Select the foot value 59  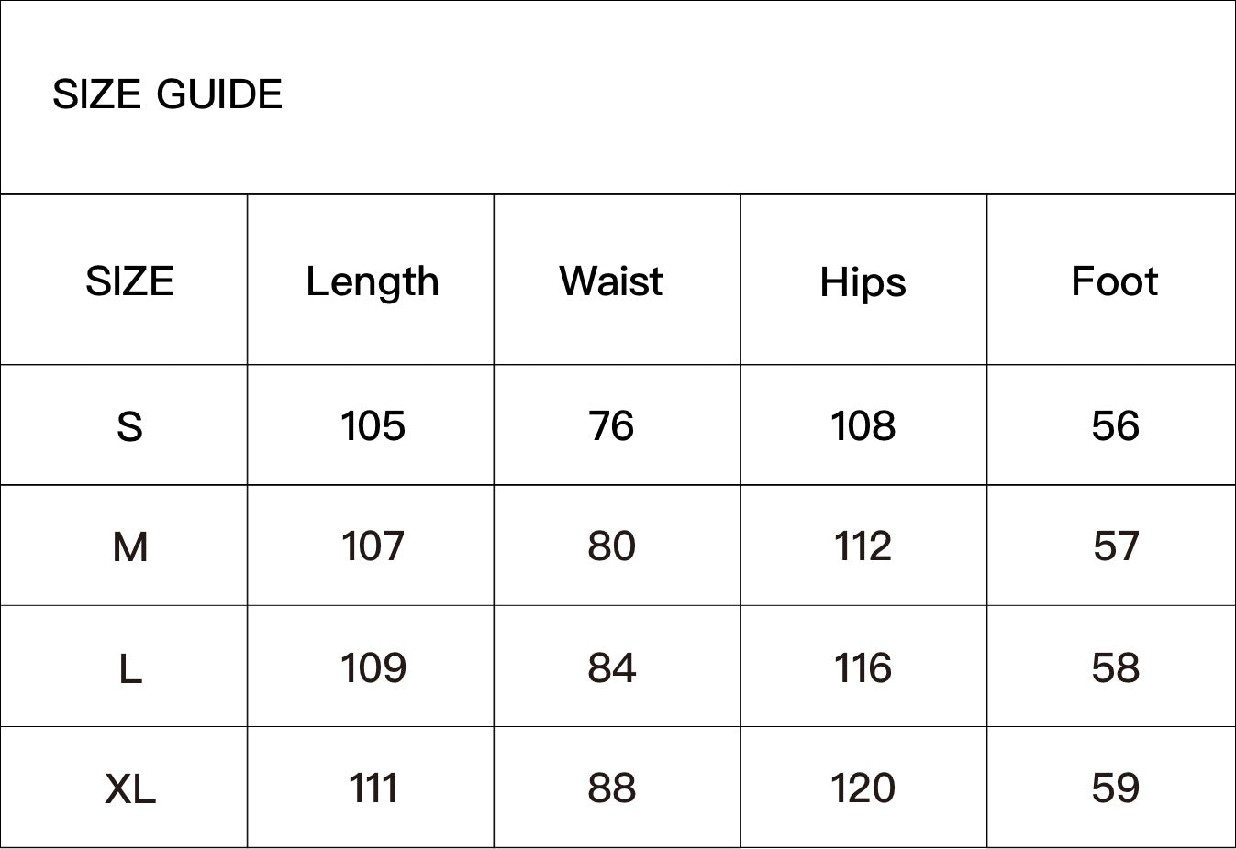1115,788
